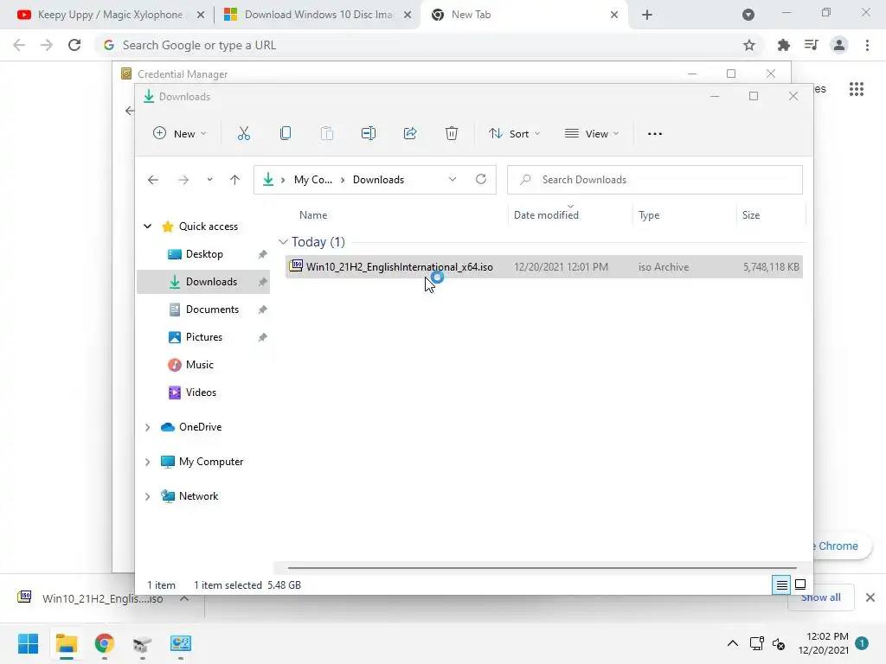Open recent locations chevron in Explorer

coord(209,180)
